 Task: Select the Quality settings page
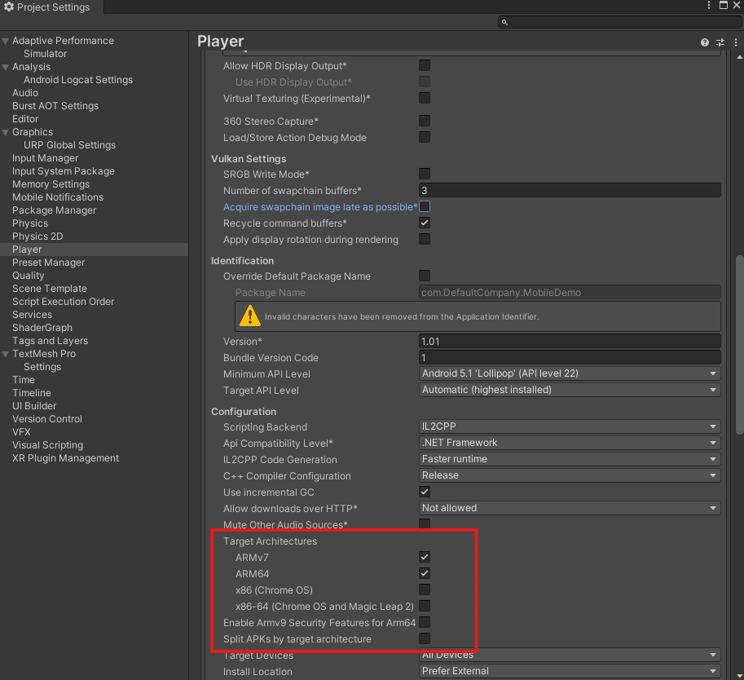(x=28, y=276)
